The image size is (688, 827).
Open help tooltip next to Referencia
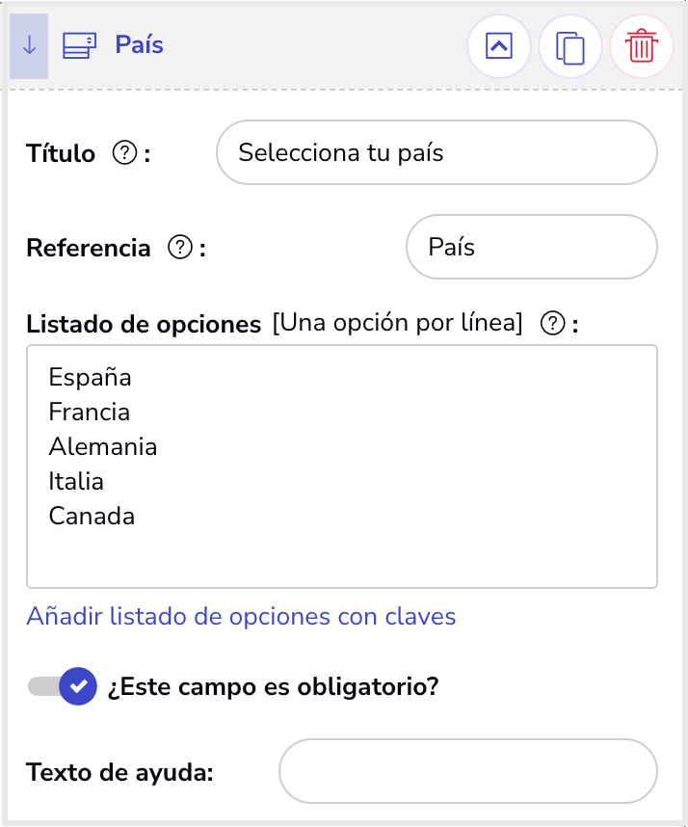pos(180,248)
